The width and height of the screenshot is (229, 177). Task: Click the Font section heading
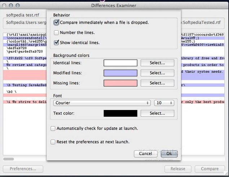(58, 96)
